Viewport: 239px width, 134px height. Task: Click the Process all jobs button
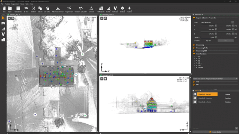(215, 132)
